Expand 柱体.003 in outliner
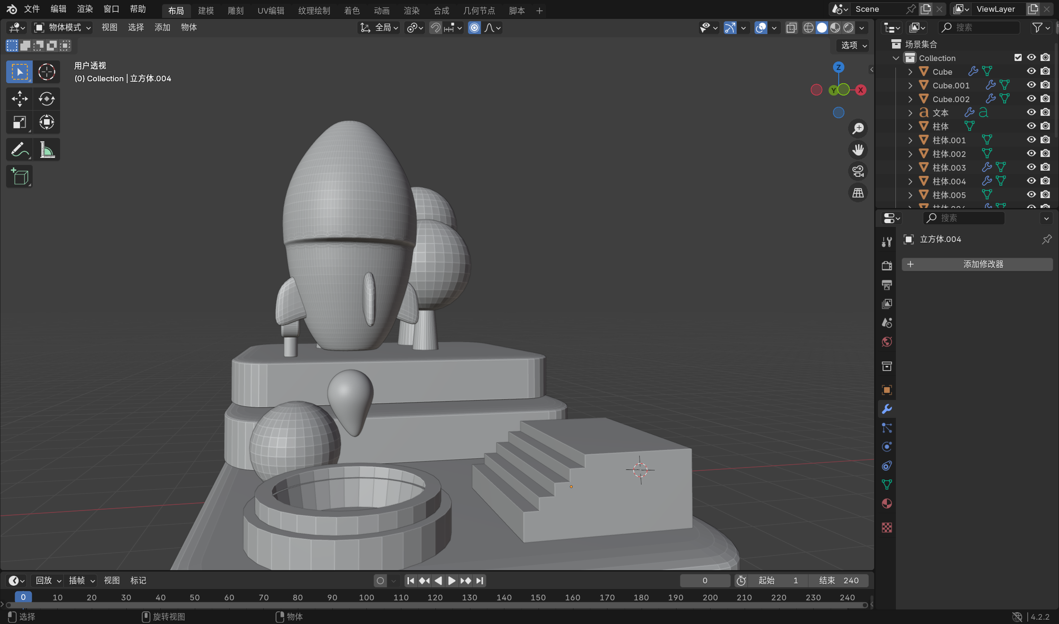 point(910,167)
